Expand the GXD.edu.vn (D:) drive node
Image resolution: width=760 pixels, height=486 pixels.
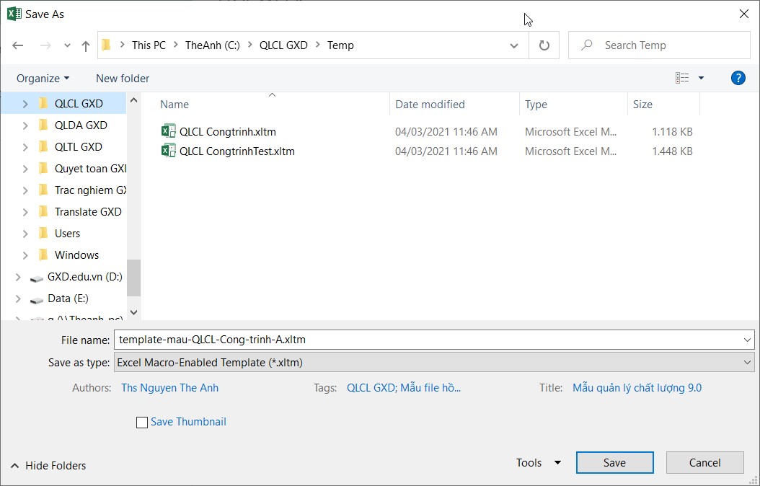[18, 277]
